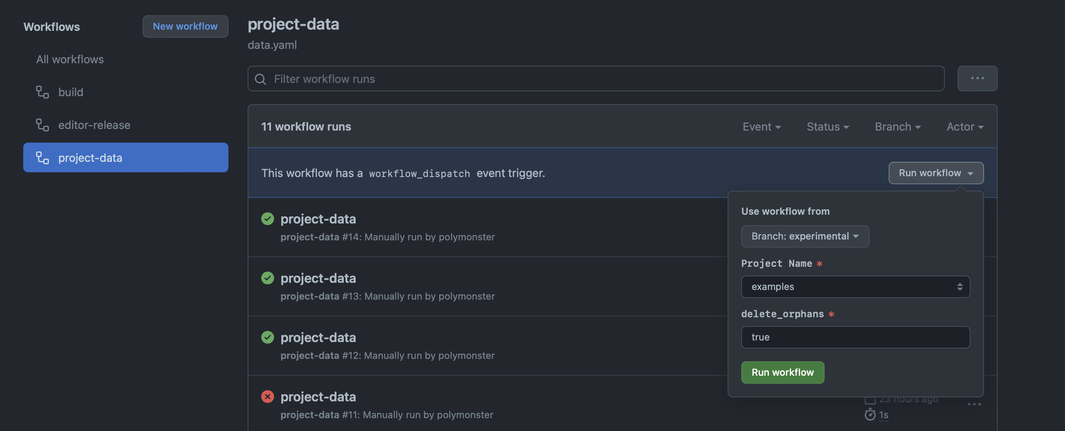Open the Actor filter dropdown
Screen dimensions: 1065x431
965,127
